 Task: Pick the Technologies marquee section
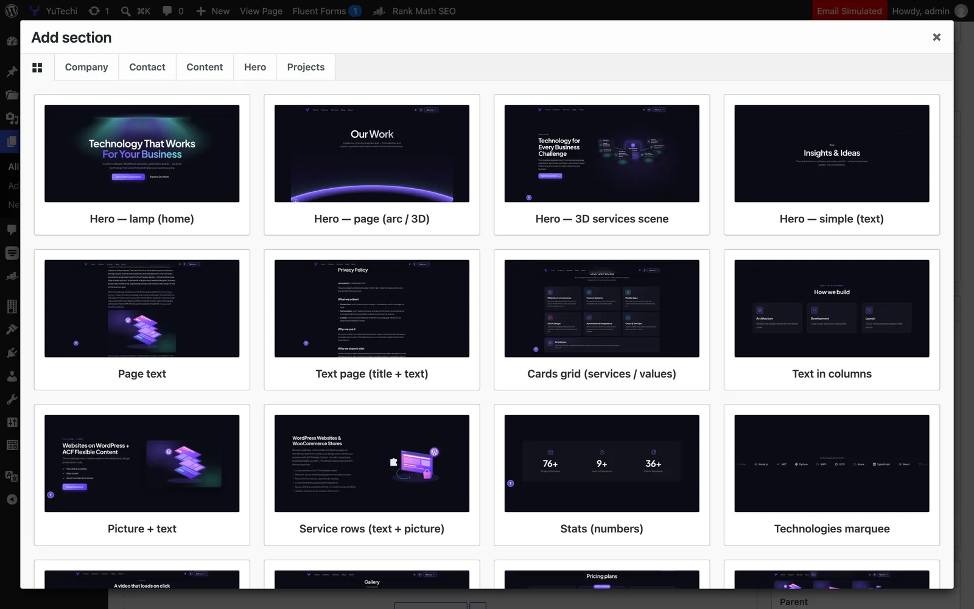coord(832,475)
